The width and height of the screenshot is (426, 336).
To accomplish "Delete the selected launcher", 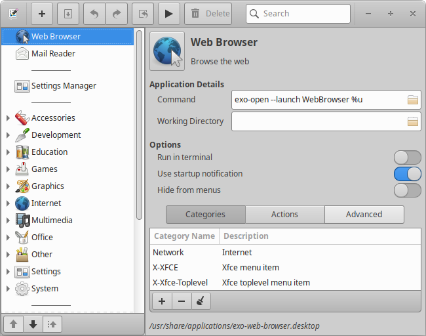I will pyautogui.click(x=208, y=14).
